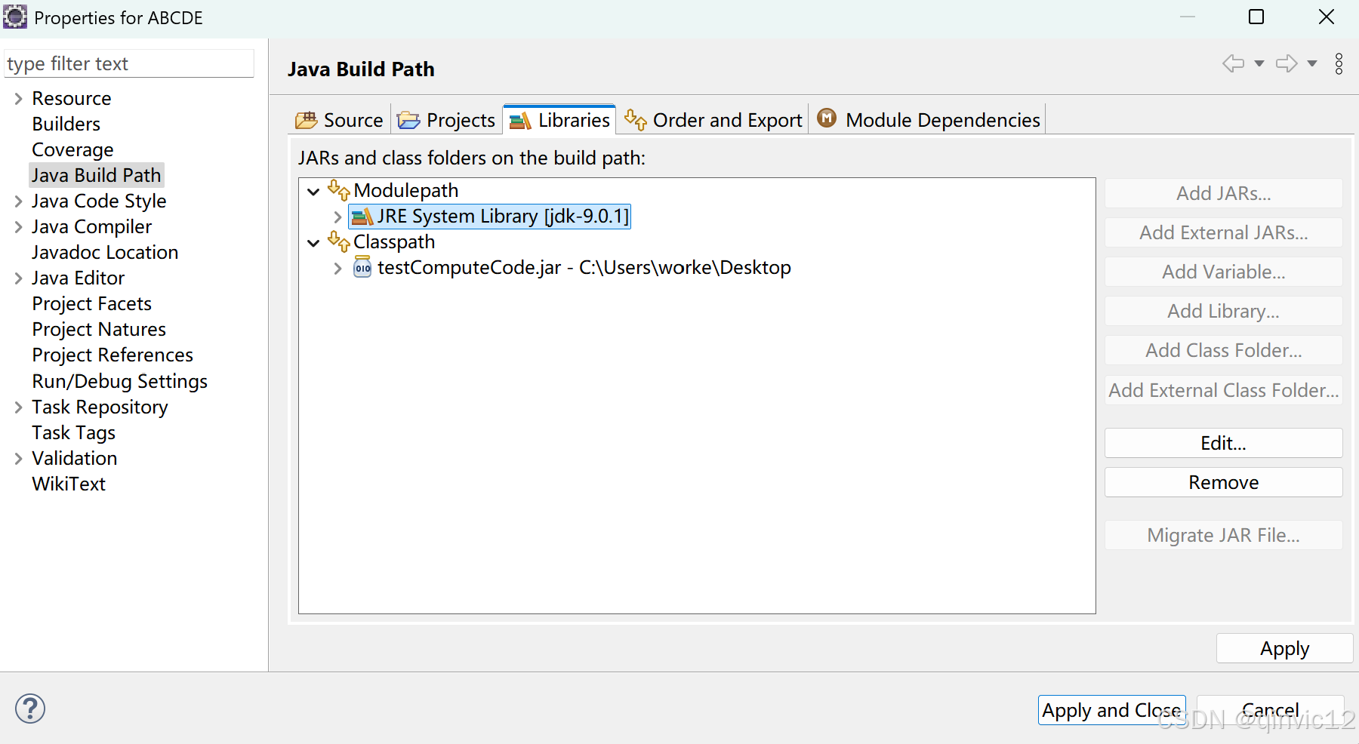The height and width of the screenshot is (744, 1359).
Task: Click the testComputeCode.jar jar icon
Action: point(362,266)
